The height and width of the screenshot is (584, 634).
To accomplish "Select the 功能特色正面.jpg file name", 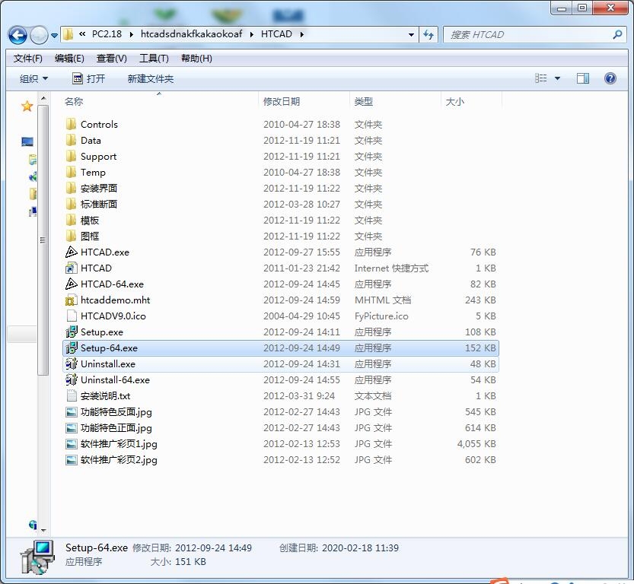I will tap(116, 427).
